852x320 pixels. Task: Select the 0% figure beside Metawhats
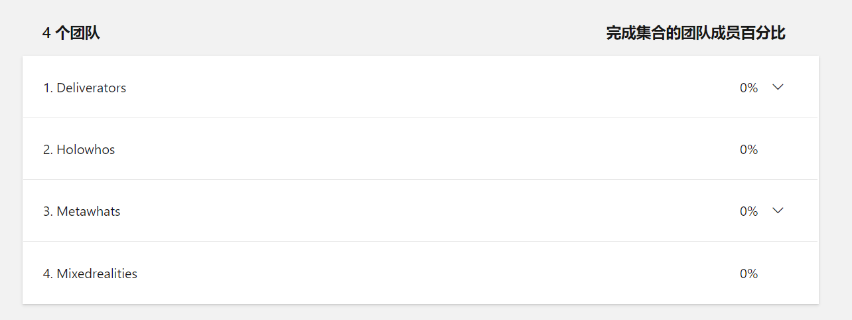[748, 211]
